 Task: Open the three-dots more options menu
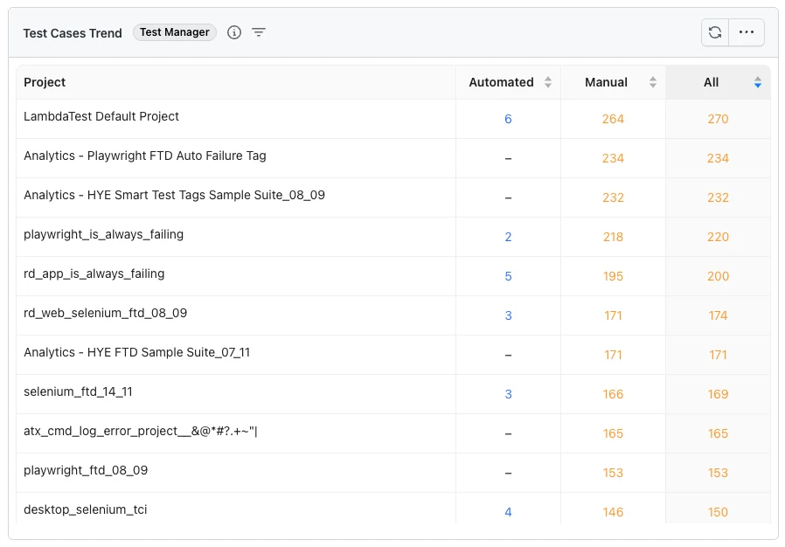tap(747, 32)
